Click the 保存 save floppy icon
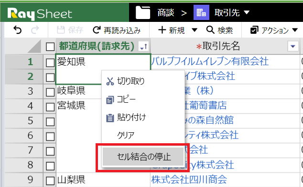This screenshot has width=303, height=187. click(61, 30)
